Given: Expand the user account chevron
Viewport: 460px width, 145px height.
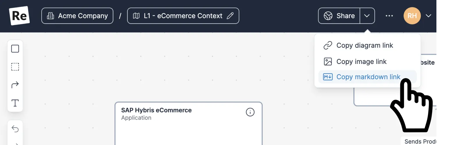Looking at the screenshot, I should point(429,16).
